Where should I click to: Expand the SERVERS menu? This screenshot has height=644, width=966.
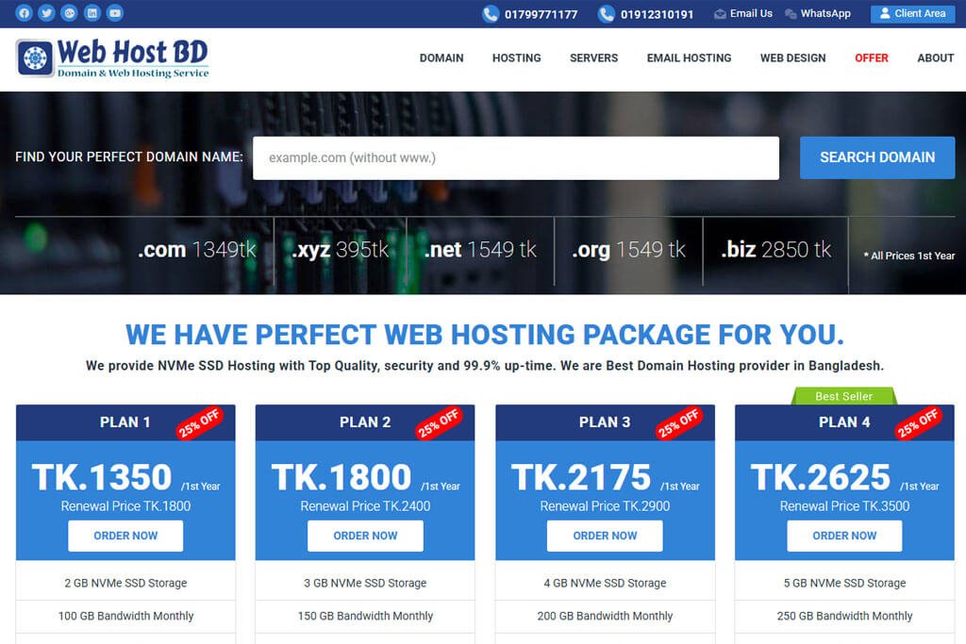[593, 58]
